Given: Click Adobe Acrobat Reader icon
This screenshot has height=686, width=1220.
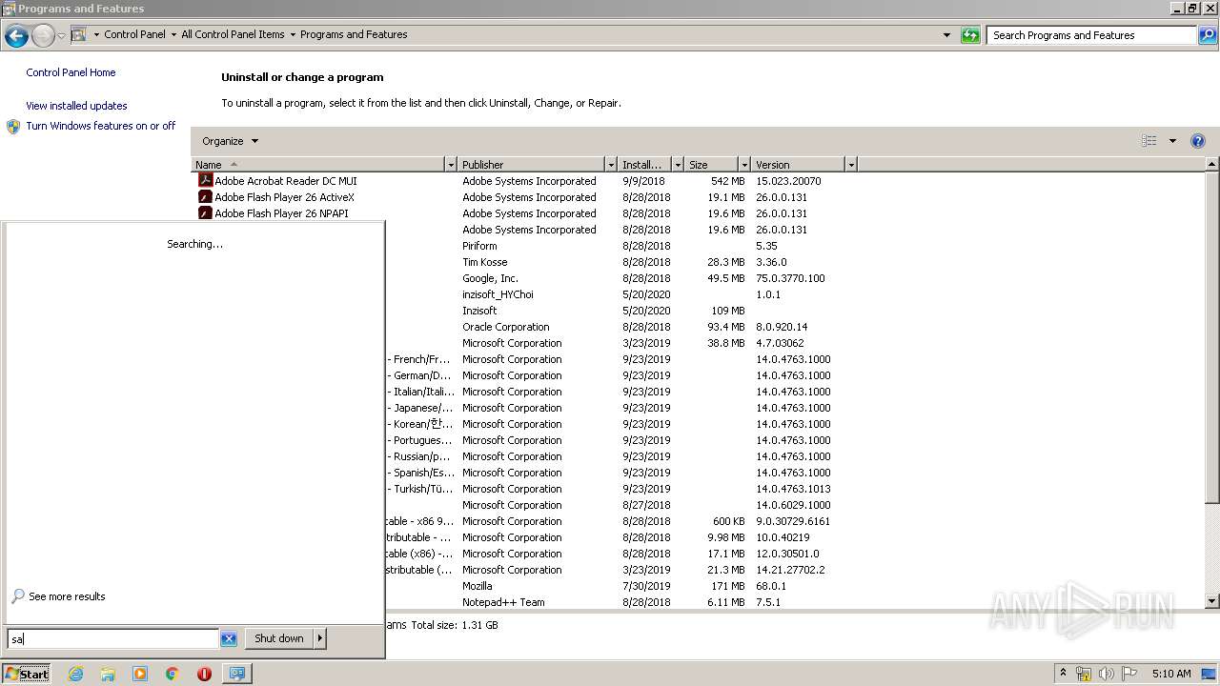Looking at the screenshot, I should click(205, 180).
